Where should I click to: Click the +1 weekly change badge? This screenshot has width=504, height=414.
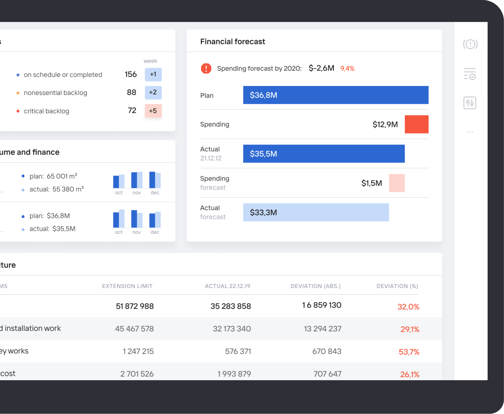point(153,74)
